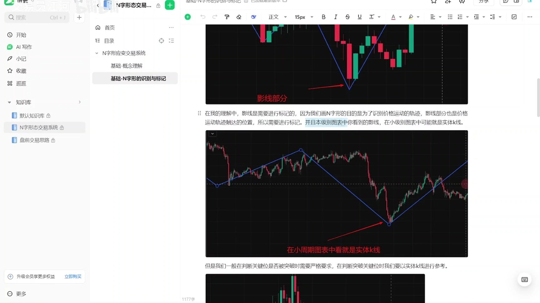Redo the last undone edit

[215, 17]
